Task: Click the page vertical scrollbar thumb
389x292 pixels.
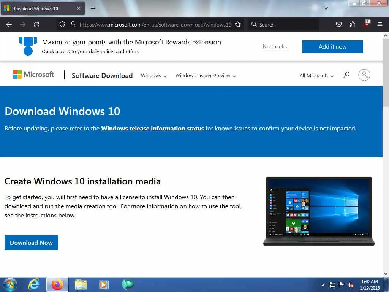Action: coord(386,72)
